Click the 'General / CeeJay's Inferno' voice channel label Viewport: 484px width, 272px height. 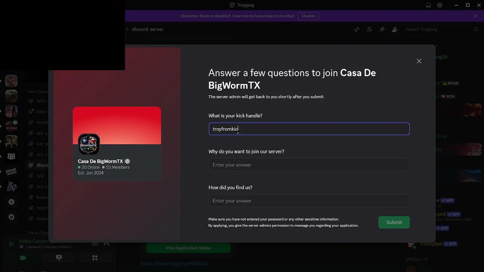click(x=49, y=247)
